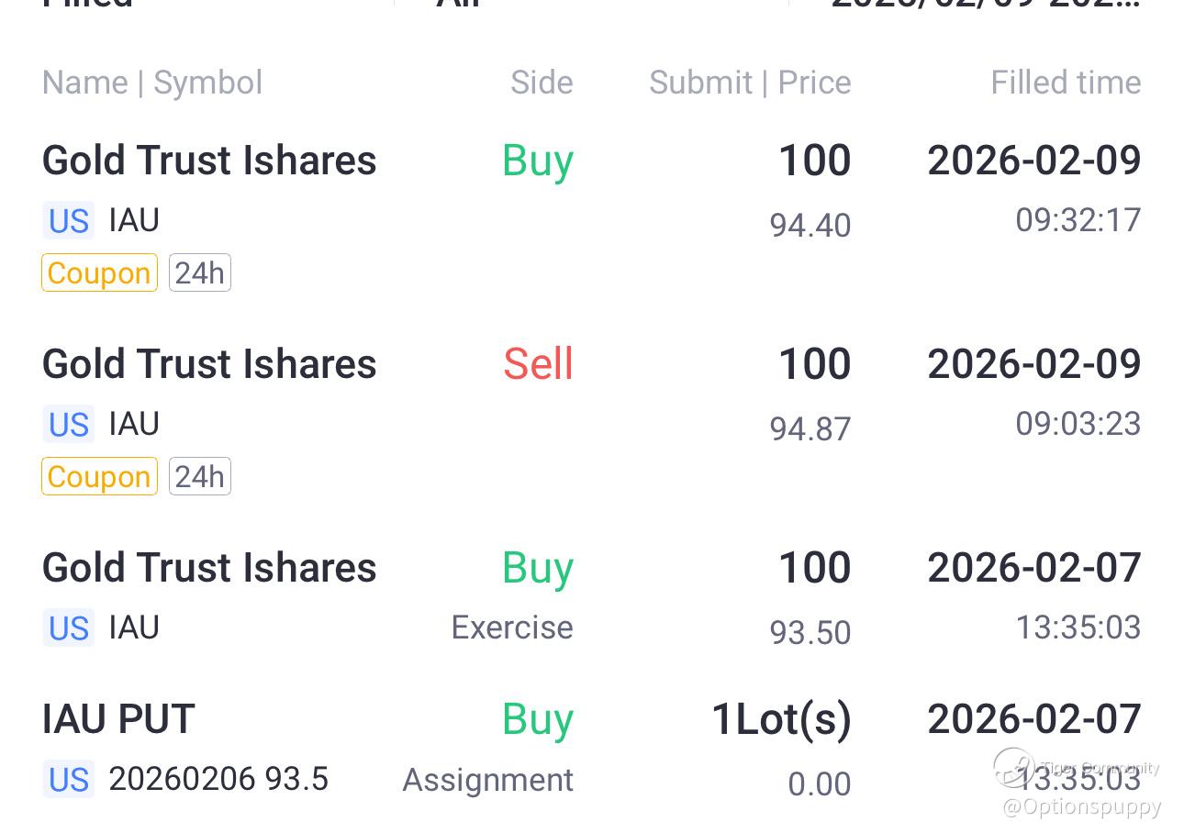Image resolution: width=1184 pixels, height=833 pixels.
Task: Tap the Filled time column header
Action: pyautogui.click(x=1066, y=83)
